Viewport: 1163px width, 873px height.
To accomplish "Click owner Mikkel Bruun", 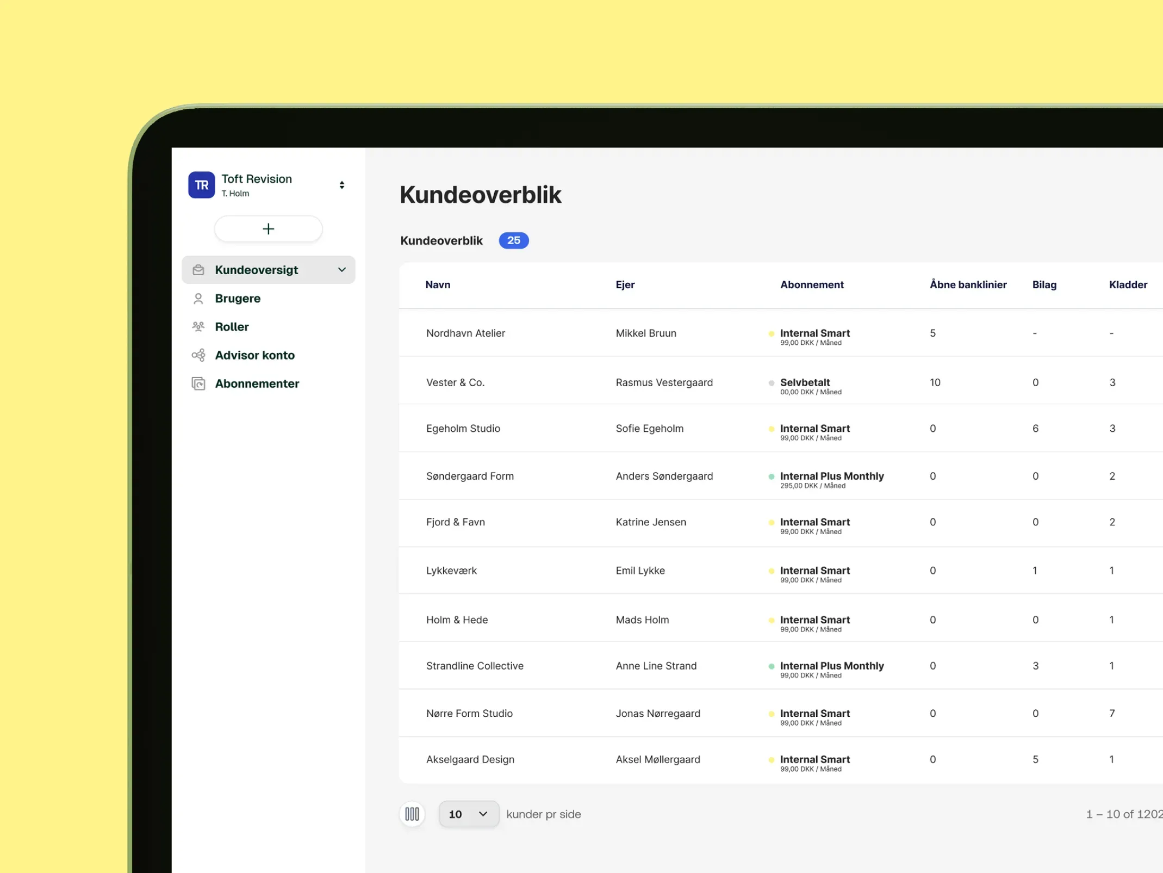I will [x=646, y=333].
